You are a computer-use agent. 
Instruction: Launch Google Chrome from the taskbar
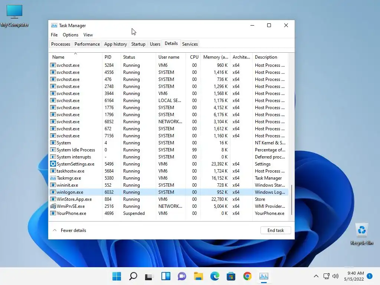click(247, 276)
